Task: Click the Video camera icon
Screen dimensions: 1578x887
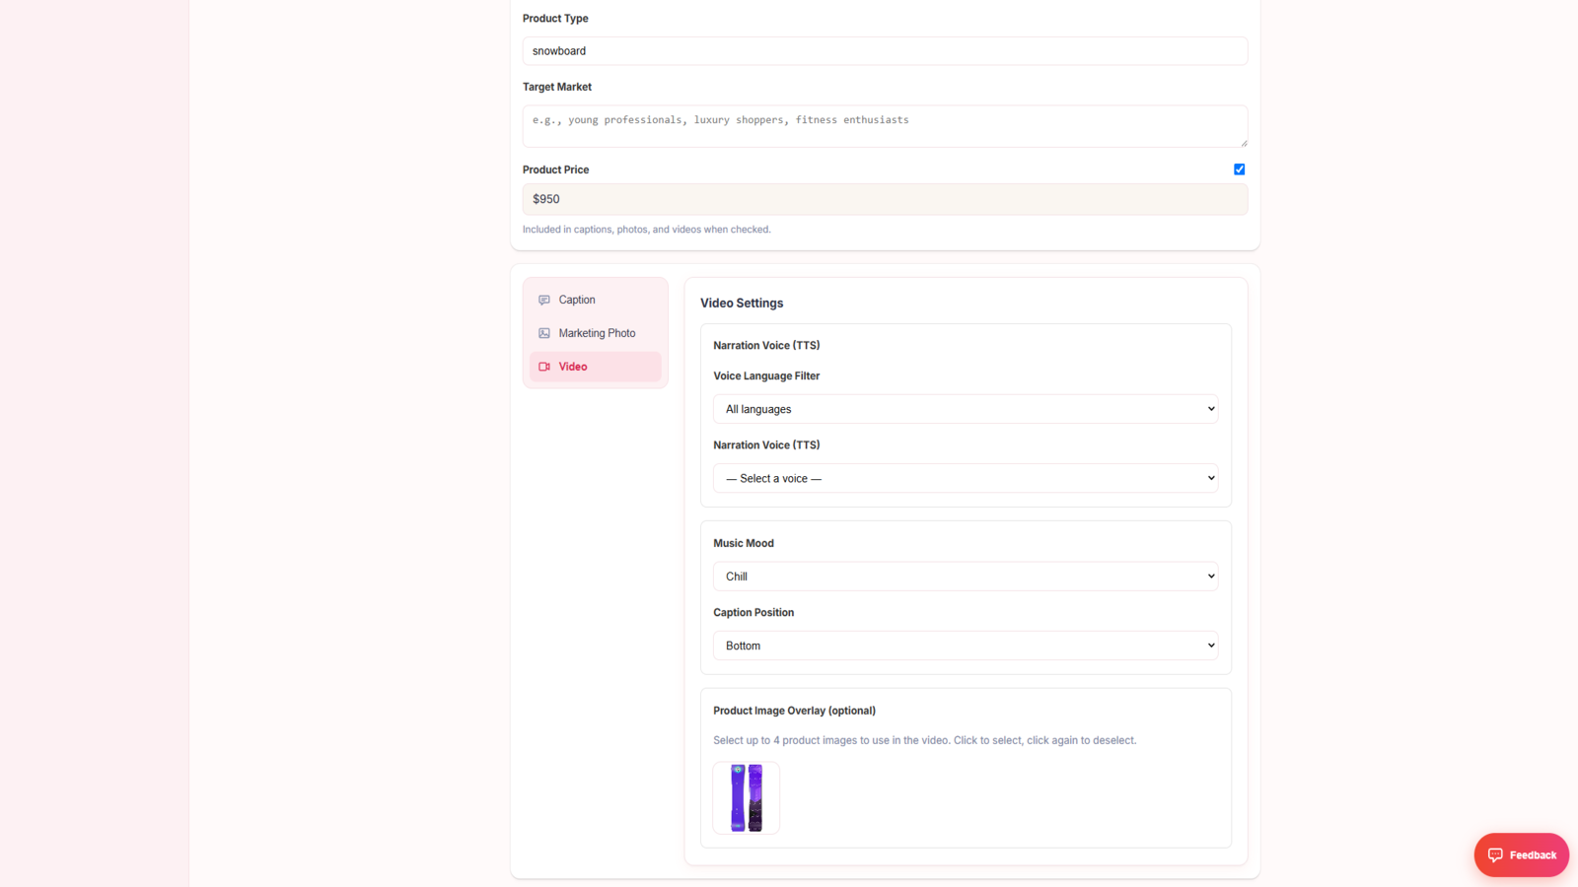Action: 544,367
